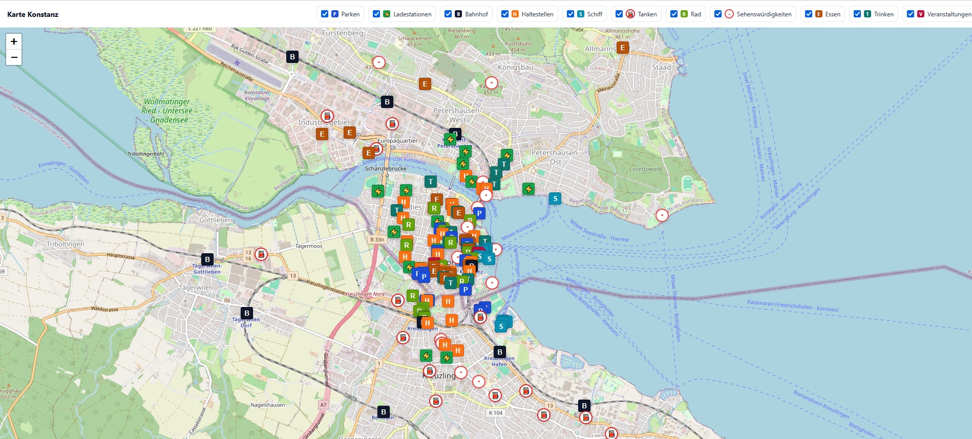Click the sight marker on the Hörnle shore
The height and width of the screenshot is (439, 972).
(662, 215)
